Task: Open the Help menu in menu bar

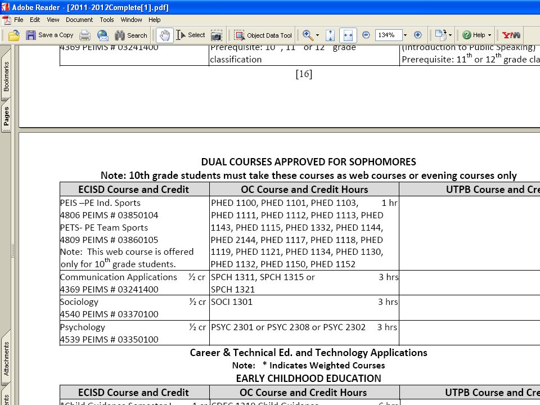Action: pyautogui.click(x=154, y=20)
